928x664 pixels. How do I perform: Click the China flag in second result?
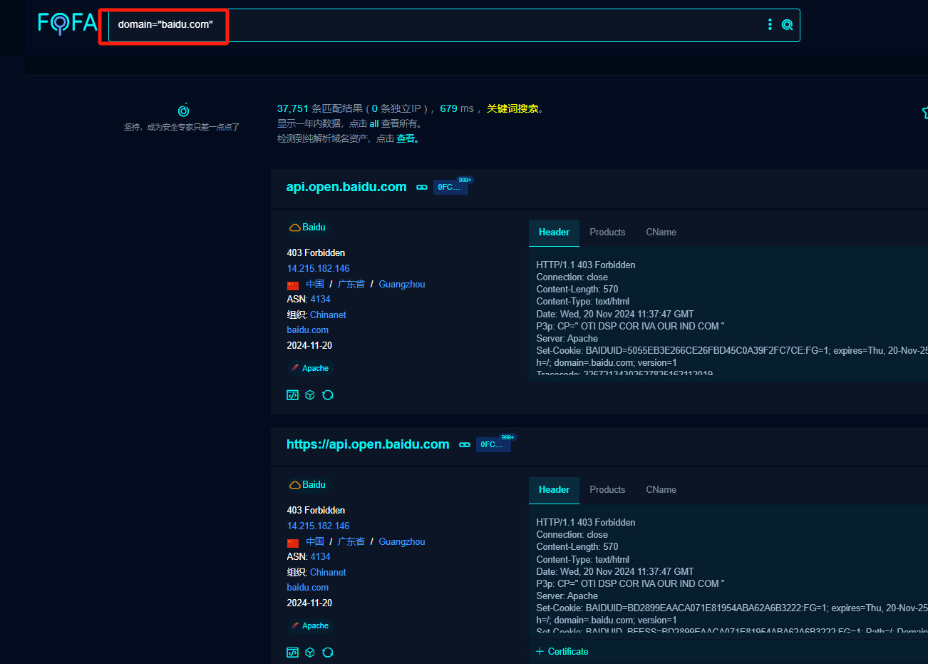293,542
